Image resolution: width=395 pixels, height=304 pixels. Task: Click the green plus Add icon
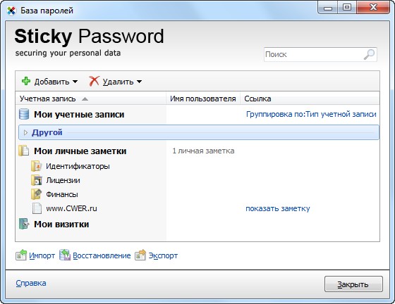26,82
